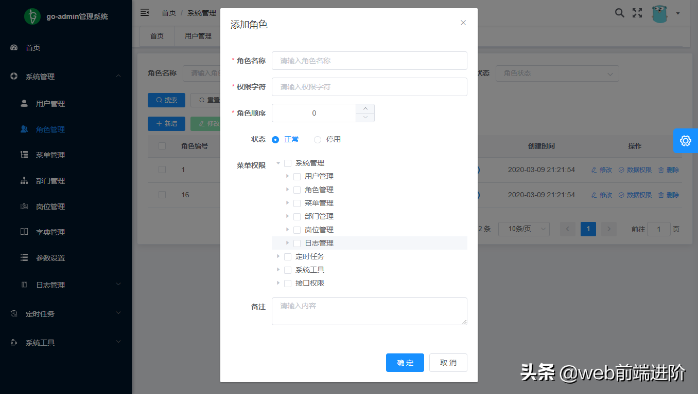Collapse the 系统管理 tree node
The height and width of the screenshot is (394, 698).
tap(278, 163)
